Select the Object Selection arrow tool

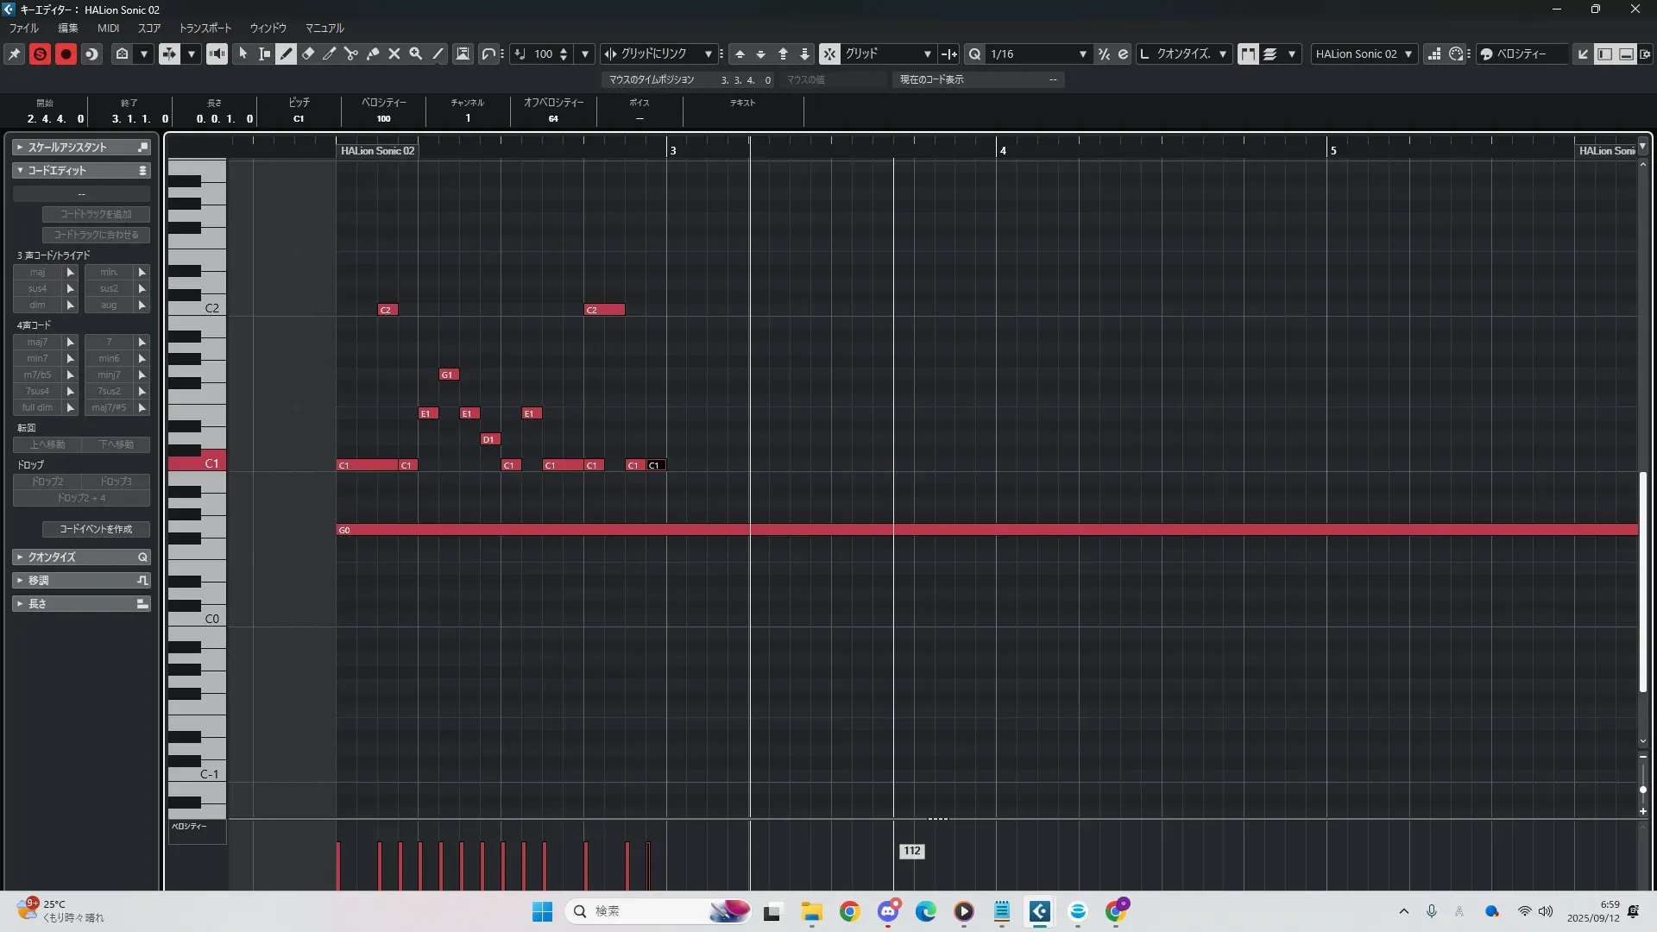coord(243,54)
